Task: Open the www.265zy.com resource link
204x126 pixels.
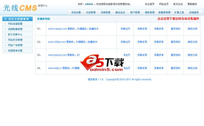Action: coord(72,42)
